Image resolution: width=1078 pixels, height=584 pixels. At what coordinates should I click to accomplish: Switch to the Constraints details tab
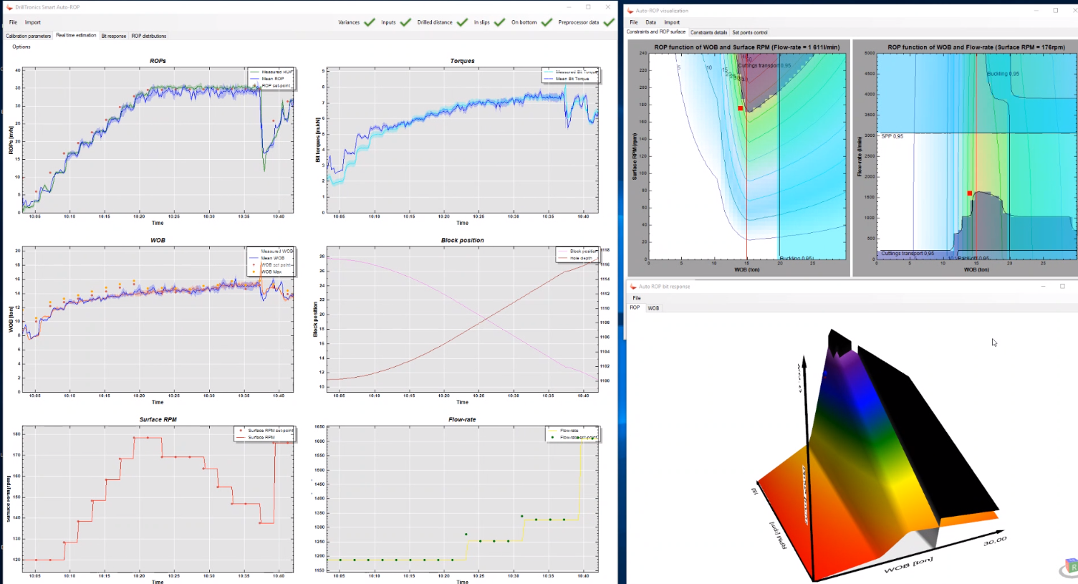(708, 32)
